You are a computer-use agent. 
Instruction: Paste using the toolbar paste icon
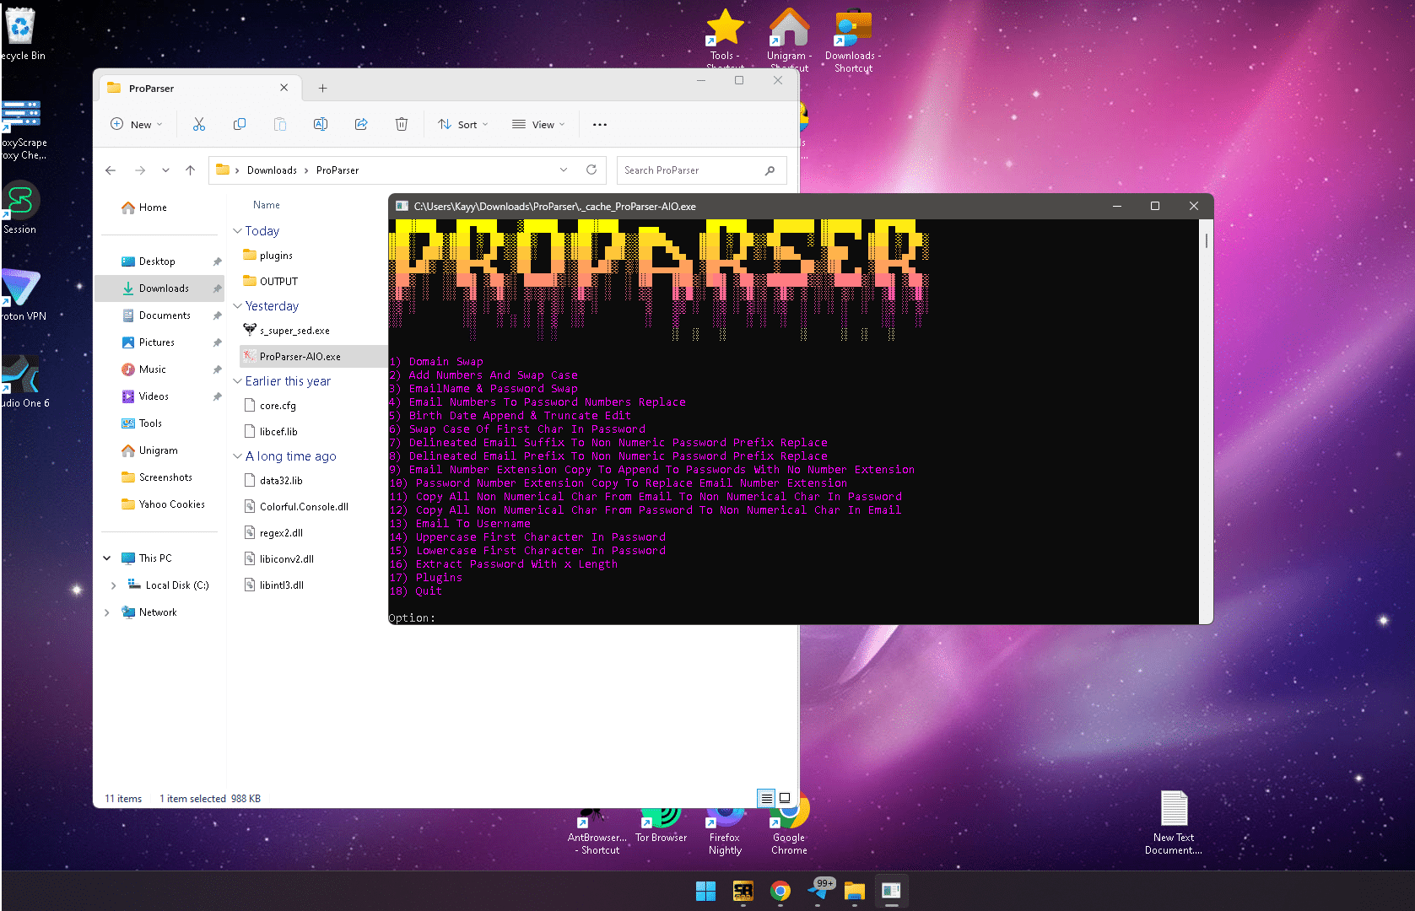click(x=280, y=124)
